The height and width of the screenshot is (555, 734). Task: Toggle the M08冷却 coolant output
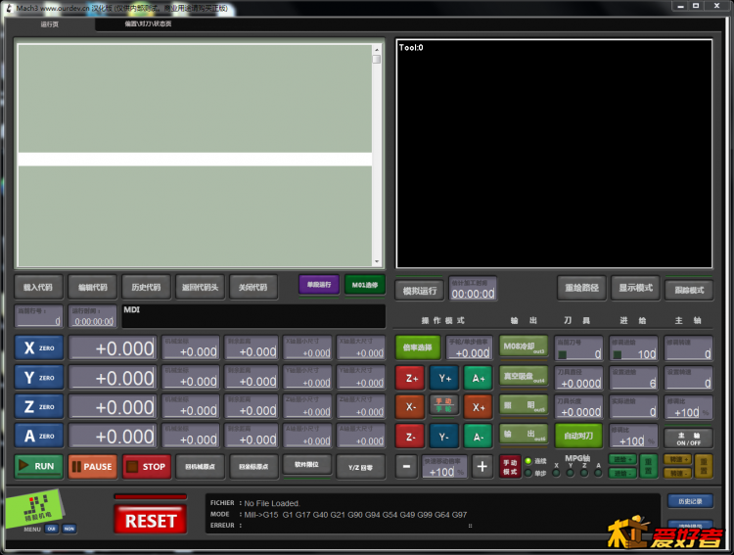coord(524,347)
